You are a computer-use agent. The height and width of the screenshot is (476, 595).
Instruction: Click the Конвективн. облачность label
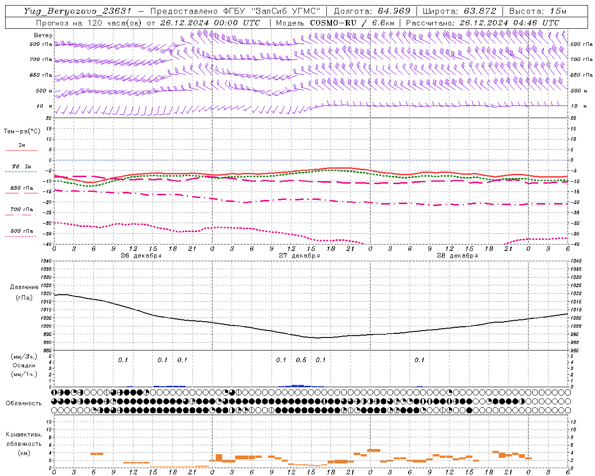click(x=24, y=439)
